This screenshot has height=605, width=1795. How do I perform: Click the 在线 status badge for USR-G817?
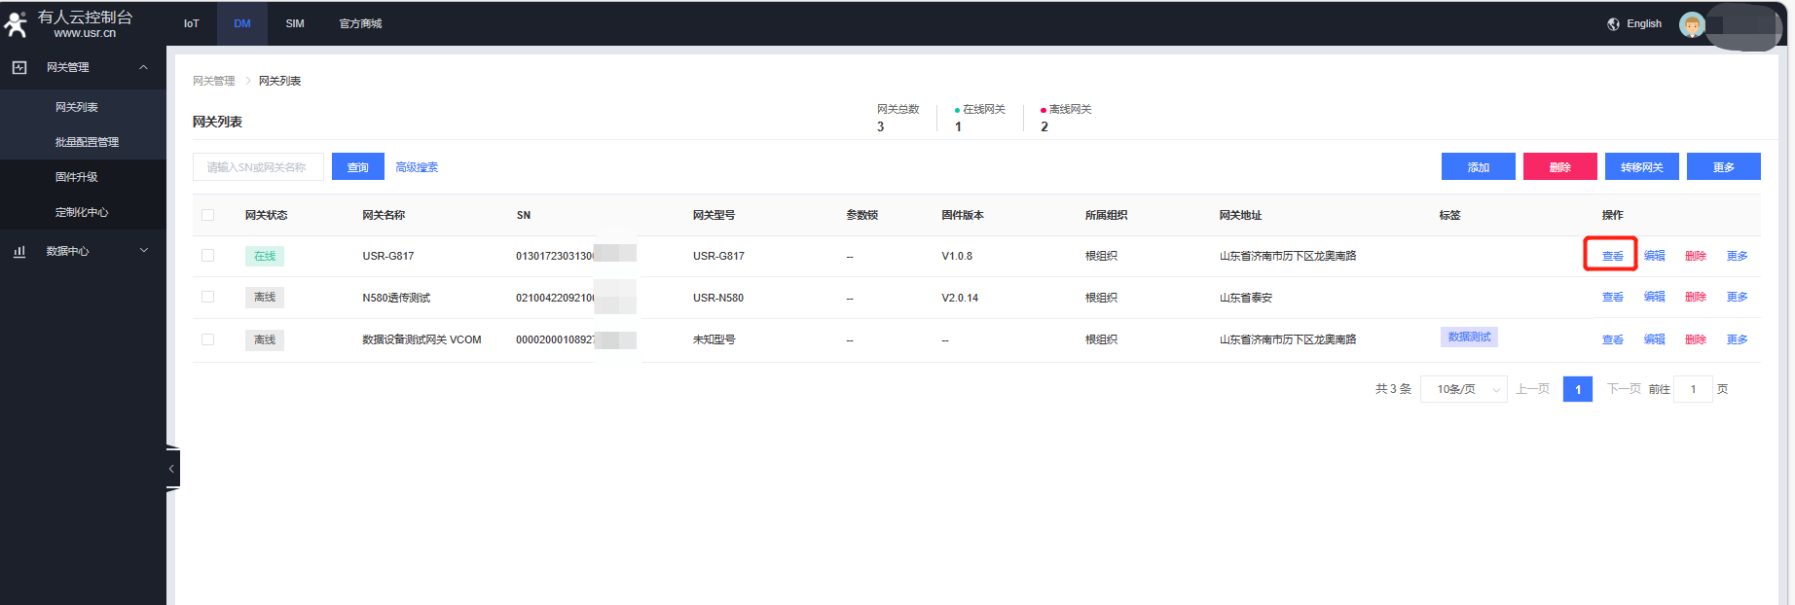265,257
